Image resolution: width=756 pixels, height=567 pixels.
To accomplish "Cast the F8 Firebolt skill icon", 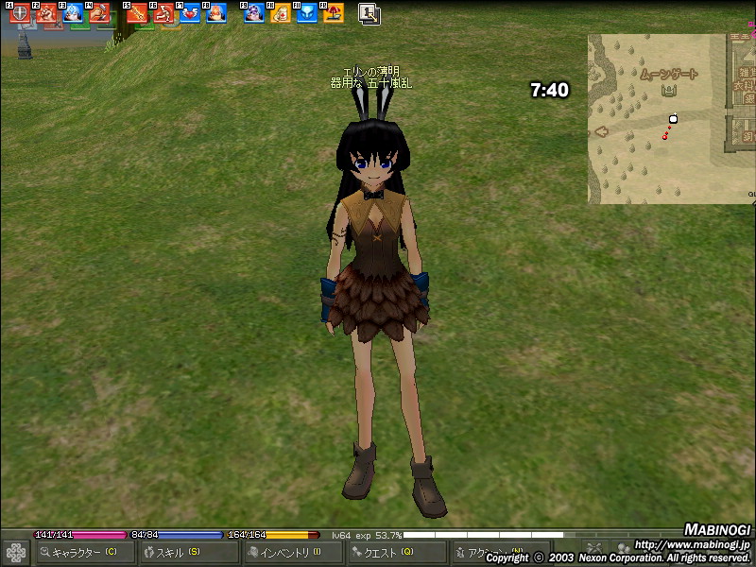I will click(x=216, y=13).
